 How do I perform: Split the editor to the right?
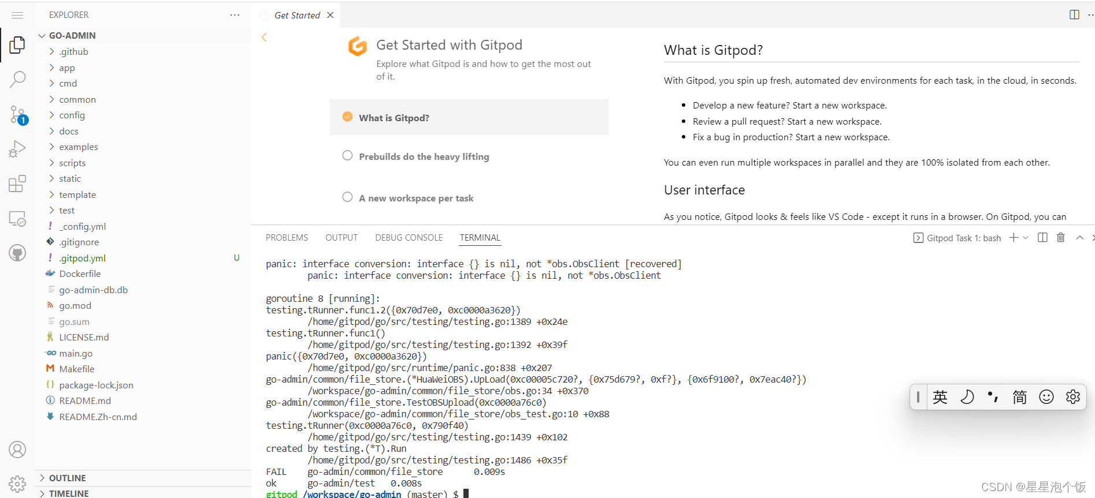pos(1074,15)
